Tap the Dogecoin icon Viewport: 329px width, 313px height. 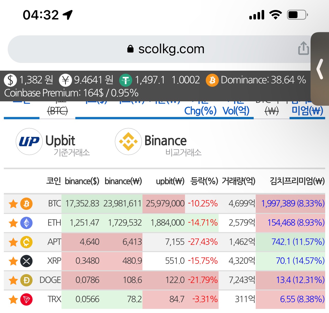(x=26, y=280)
